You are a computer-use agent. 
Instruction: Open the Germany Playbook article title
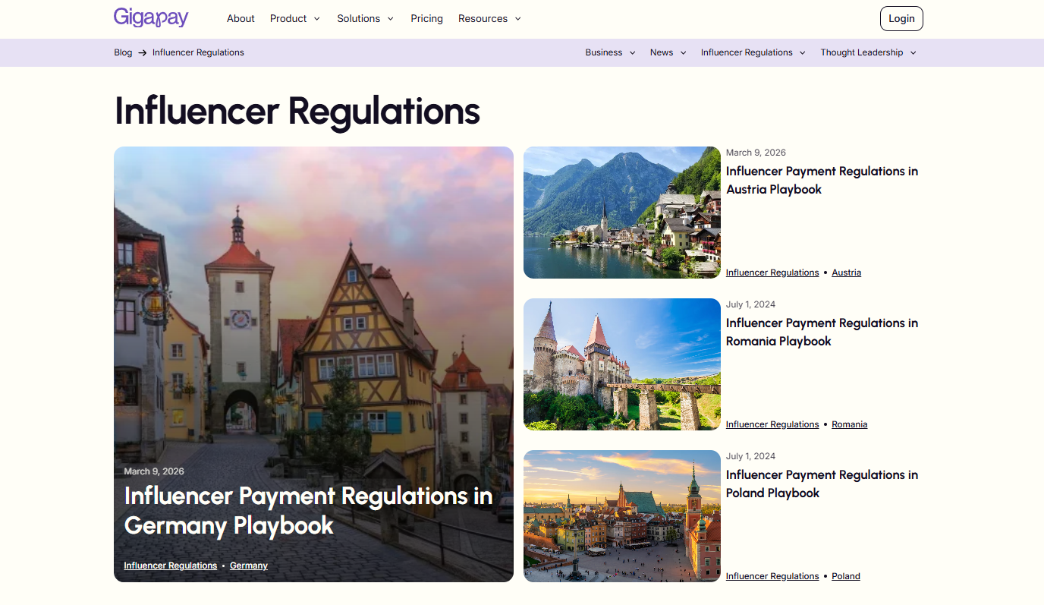pyautogui.click(x=309, y=510)
